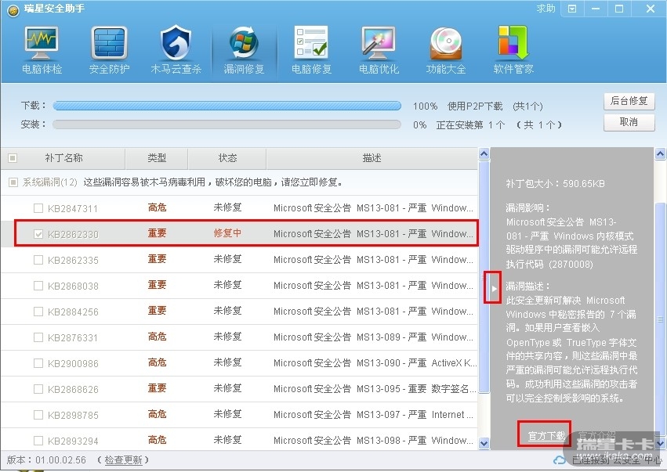Sort by 补丁名称 column header
Image resolution: width=667 pixels, height=472 pixels.
click(x=63, y=158)
